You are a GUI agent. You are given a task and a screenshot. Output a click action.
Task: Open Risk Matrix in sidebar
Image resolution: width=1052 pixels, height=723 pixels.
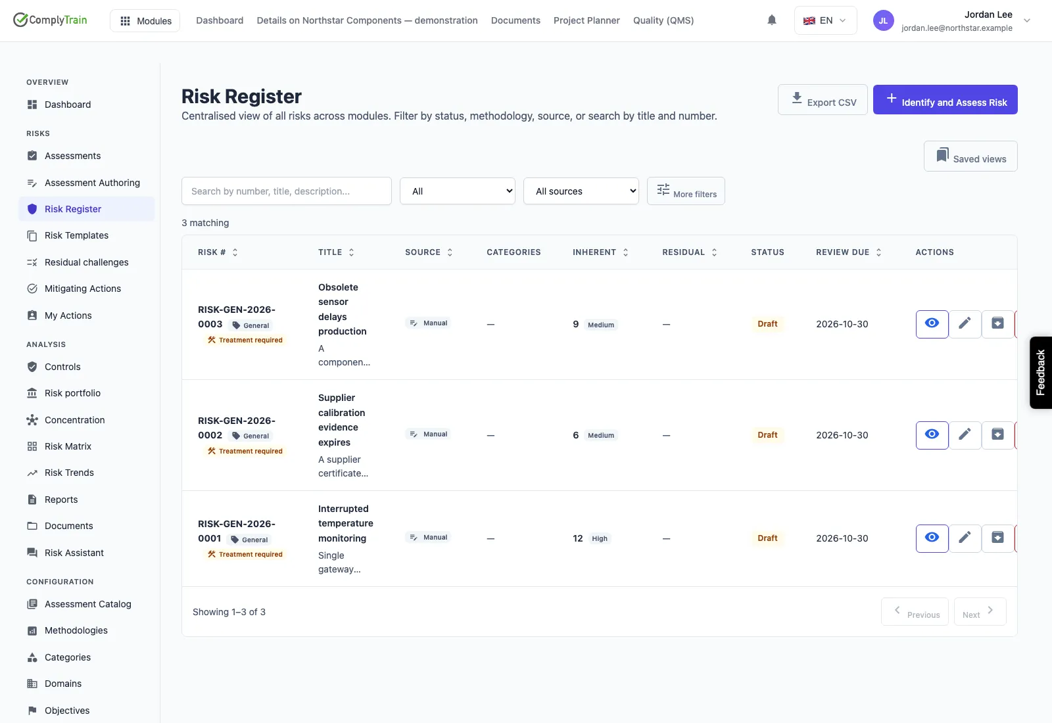tap(87, 446)
